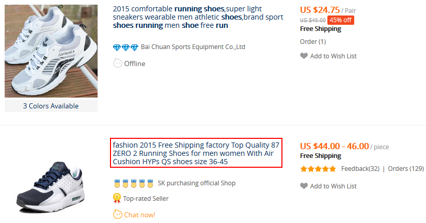Click the gold medal seller rating icons
Image resolution: width=426 pixels, height=223 pixels.
point(133,183)
